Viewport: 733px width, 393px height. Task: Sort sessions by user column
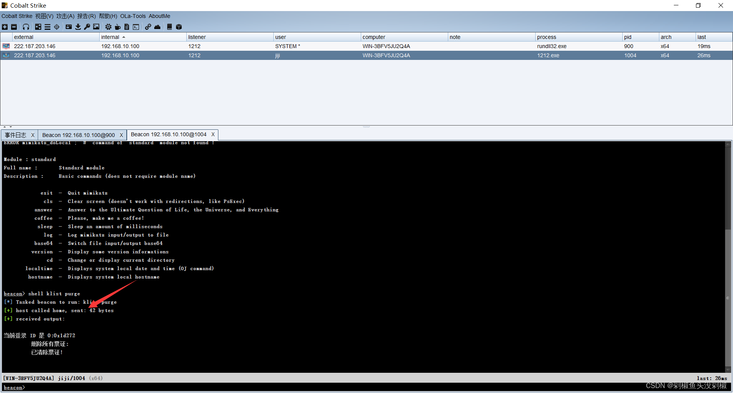point(317,37)
